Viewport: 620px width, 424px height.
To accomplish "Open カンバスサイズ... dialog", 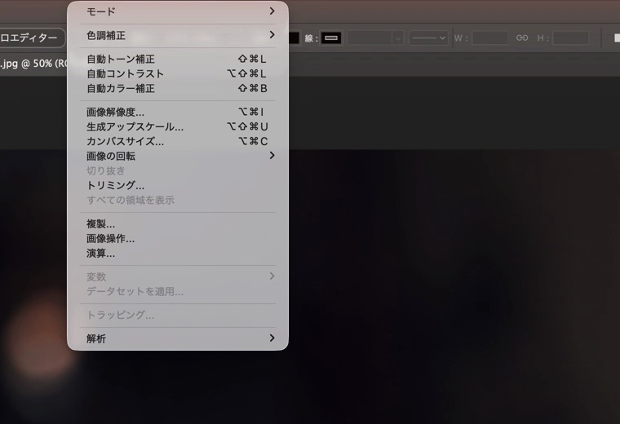I will tap(178, 141).
